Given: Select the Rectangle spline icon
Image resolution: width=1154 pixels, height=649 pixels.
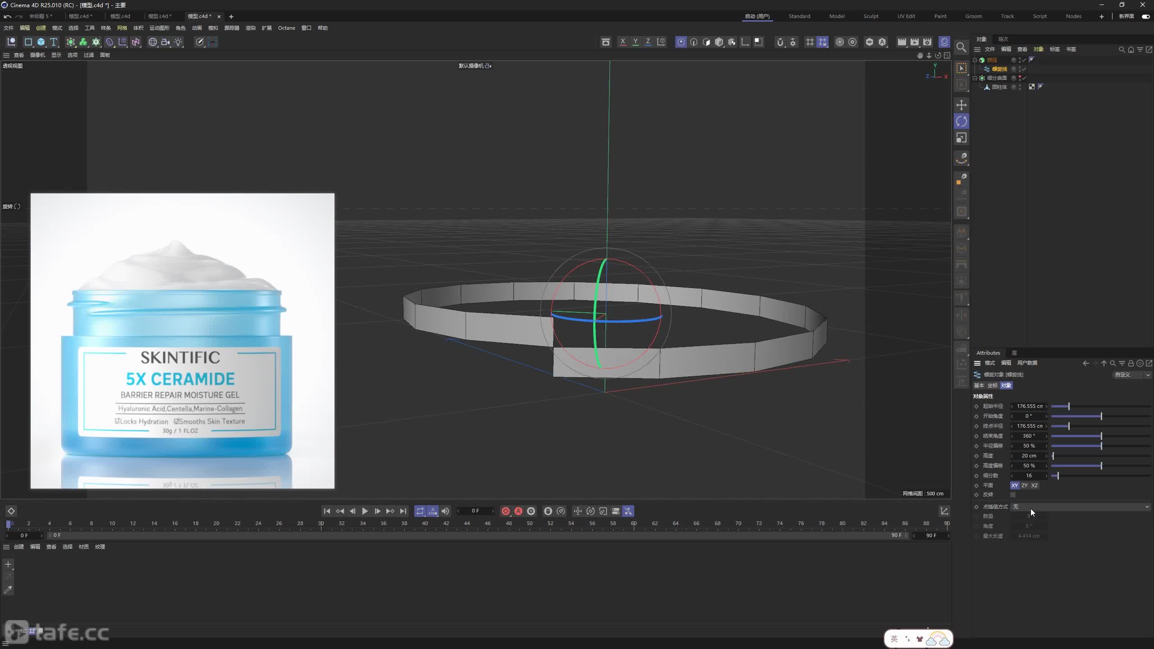Looking at the screenshot, I should (x=28, y=42).
